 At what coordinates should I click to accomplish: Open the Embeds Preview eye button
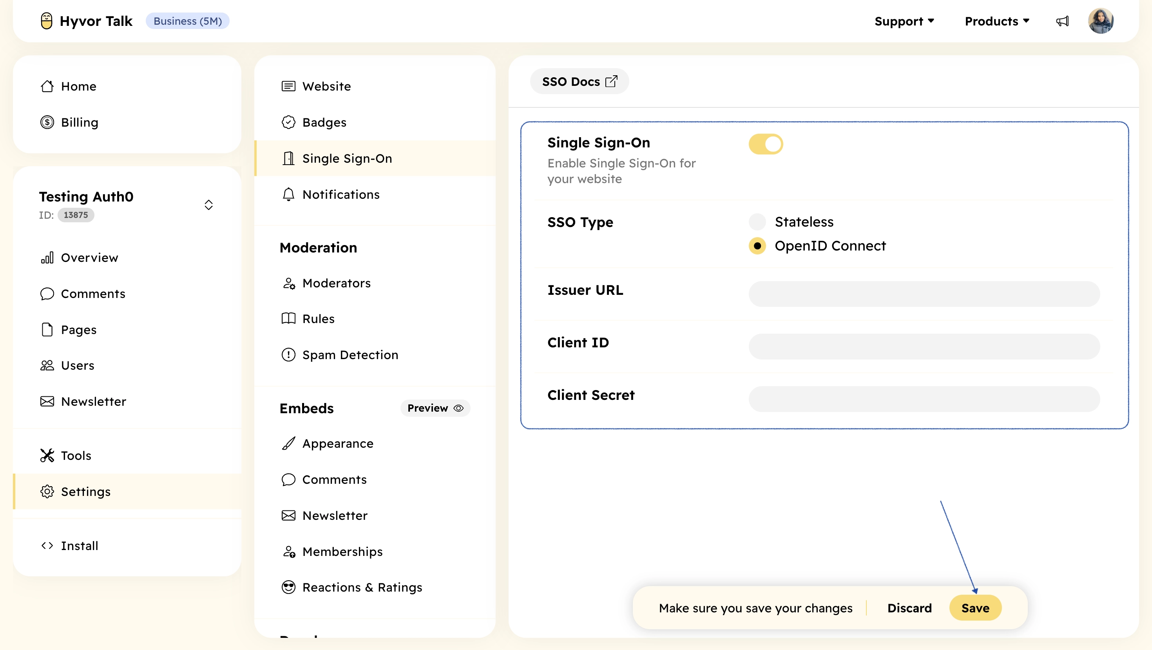(x=435, y=408)
